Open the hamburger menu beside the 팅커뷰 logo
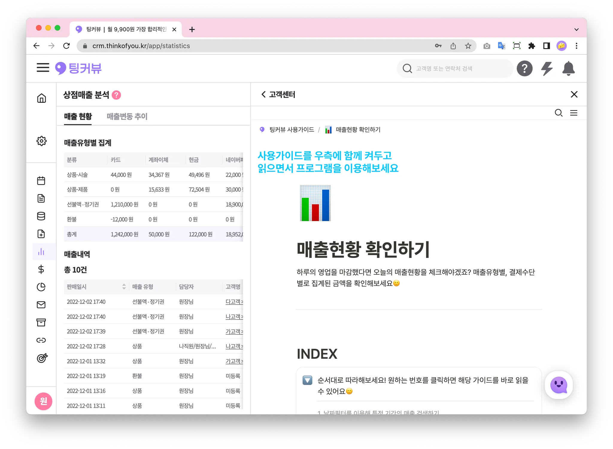Screen dimensions: 613x449 point(43,68)
